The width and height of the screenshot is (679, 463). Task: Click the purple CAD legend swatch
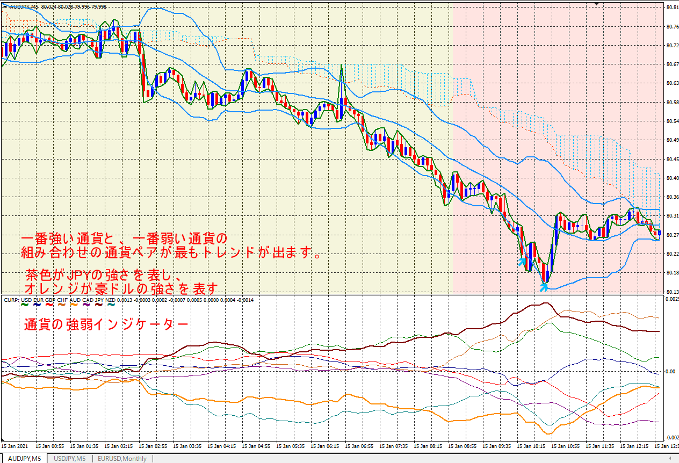point(86,305)
